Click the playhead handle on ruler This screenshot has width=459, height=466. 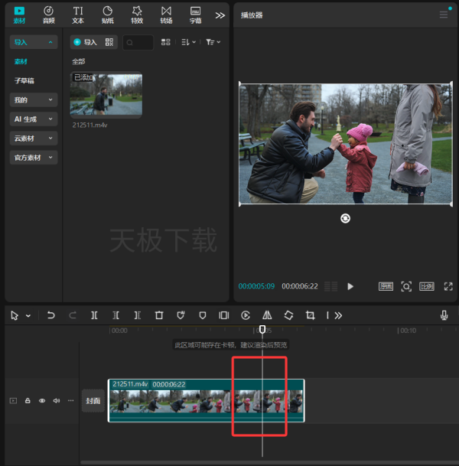(262, 329)
